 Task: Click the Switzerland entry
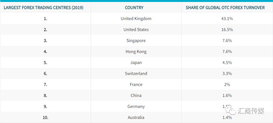tap(136, 73)
